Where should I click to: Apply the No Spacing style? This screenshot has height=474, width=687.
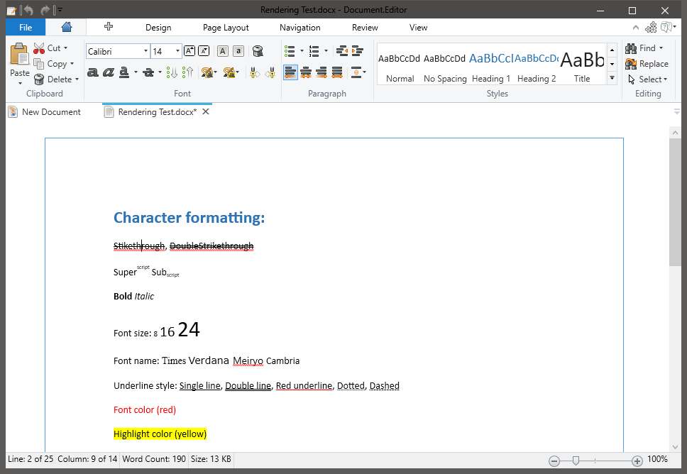pyautogui.click(x=445, y=66)
